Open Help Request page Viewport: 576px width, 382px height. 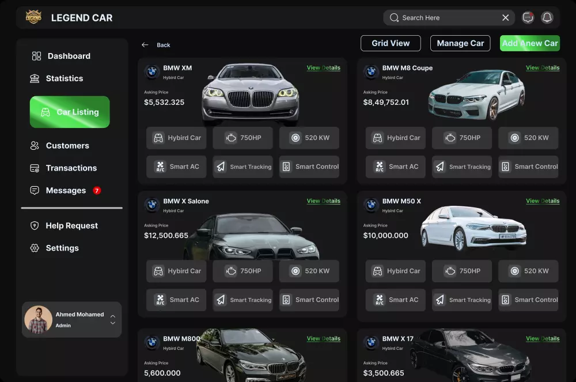click(64, 225)
